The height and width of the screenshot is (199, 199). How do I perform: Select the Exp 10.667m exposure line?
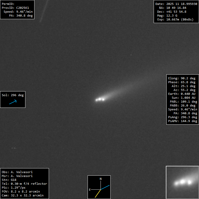tap(175, 19)
